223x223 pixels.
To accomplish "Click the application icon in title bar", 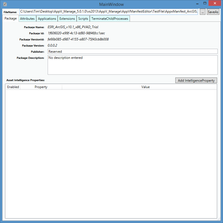I will pos(5,4).
